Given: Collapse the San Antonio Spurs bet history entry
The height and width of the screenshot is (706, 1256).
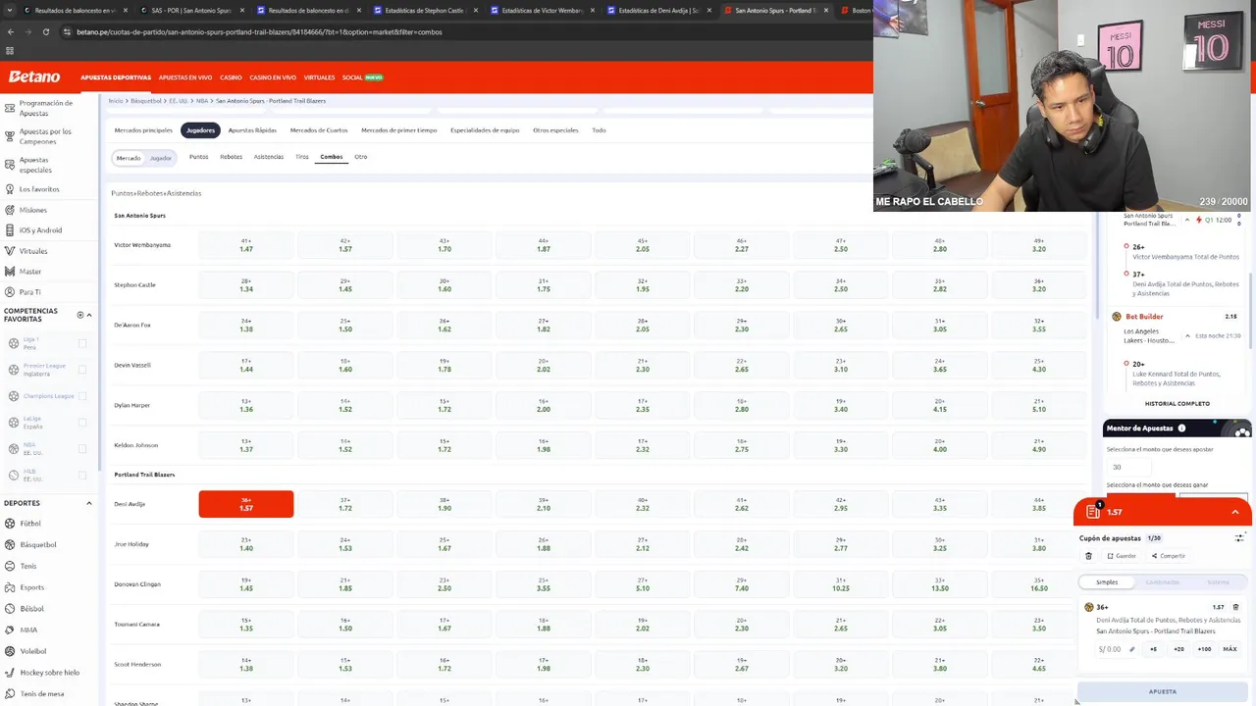Looking at the screenshot, I should pyautogui.click(x=1187, y=220).
